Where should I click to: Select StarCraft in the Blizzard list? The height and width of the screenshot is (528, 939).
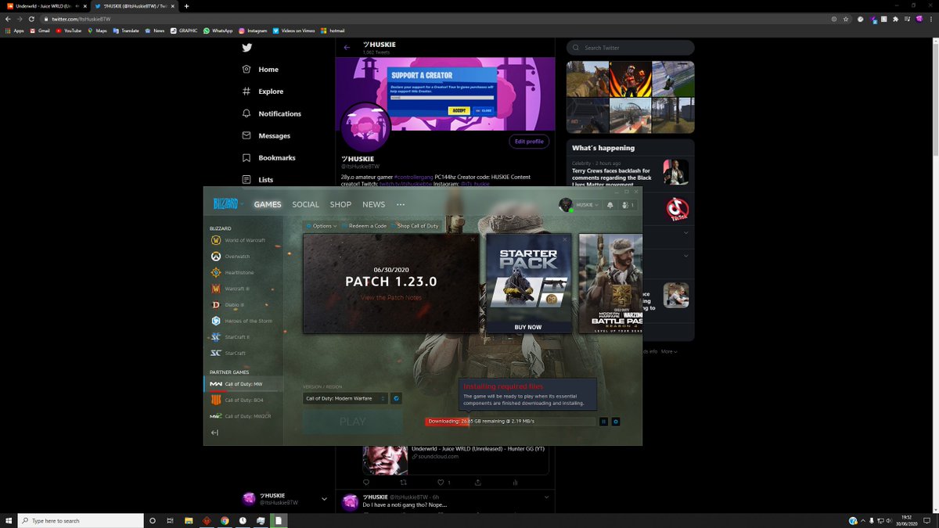228,354
